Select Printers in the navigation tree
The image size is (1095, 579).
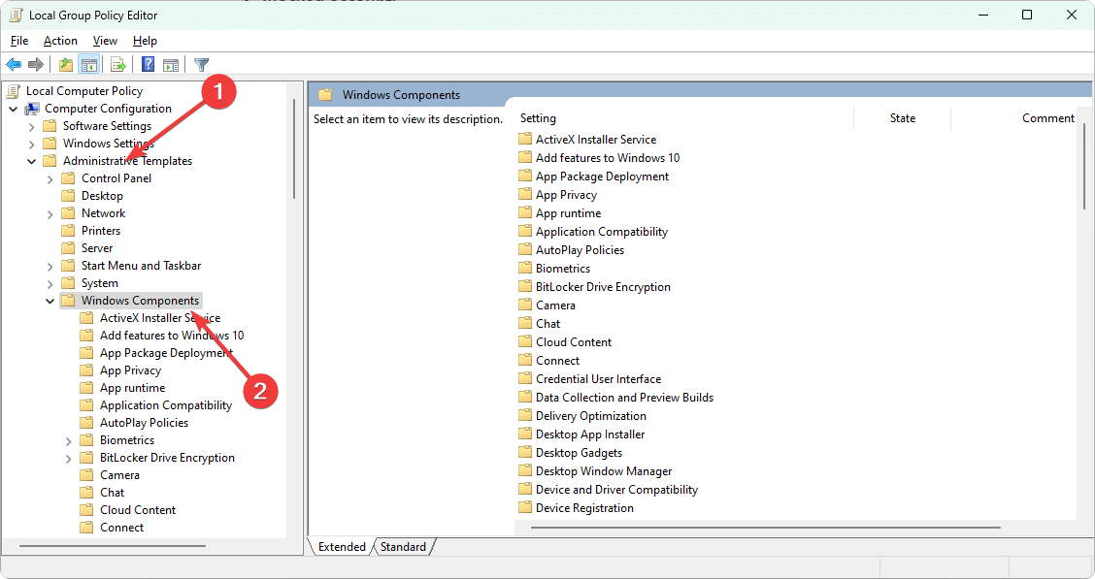[x=101, y=231]
